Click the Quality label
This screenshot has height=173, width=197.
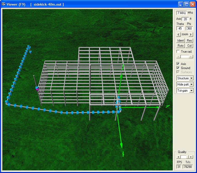tap(182, 152)
